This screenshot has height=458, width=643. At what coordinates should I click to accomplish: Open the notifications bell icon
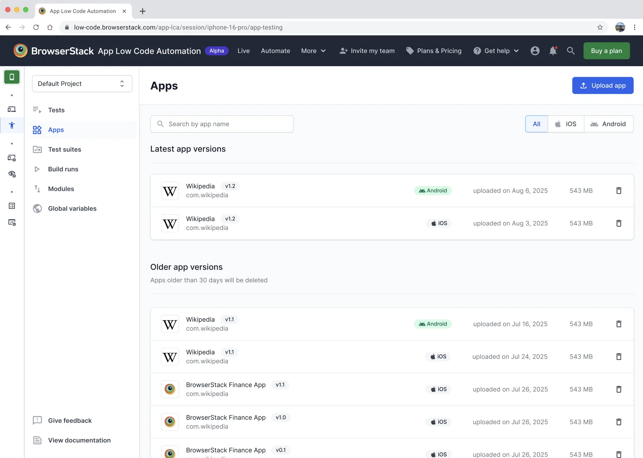pyautogui.click(x=553, y=51)
